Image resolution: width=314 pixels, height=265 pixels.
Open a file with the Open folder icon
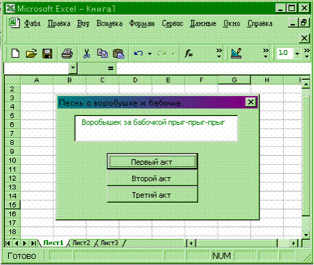(32, 54)
